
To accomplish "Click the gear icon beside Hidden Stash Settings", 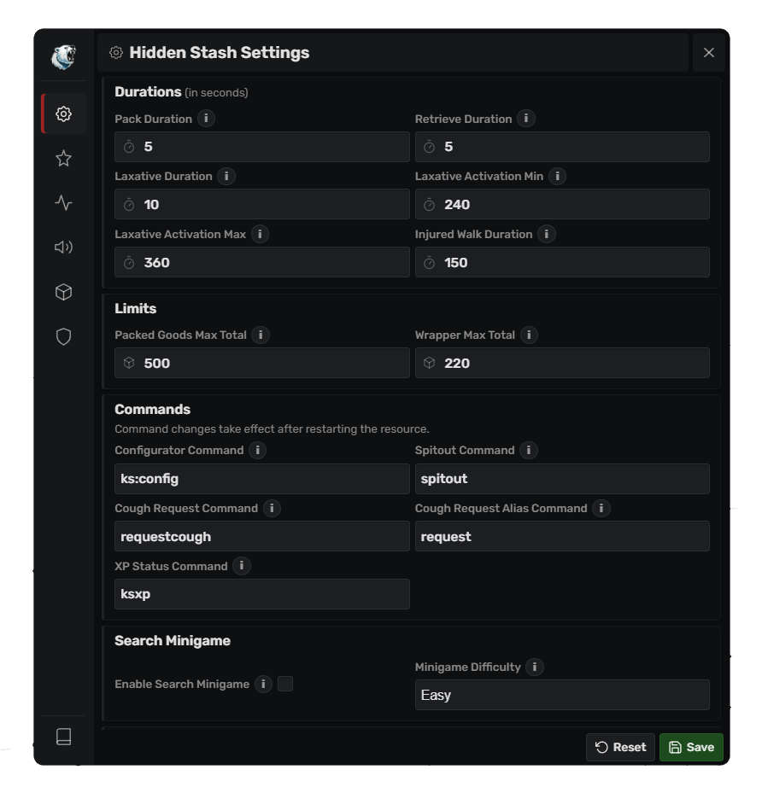I will (x=116, y=52).
